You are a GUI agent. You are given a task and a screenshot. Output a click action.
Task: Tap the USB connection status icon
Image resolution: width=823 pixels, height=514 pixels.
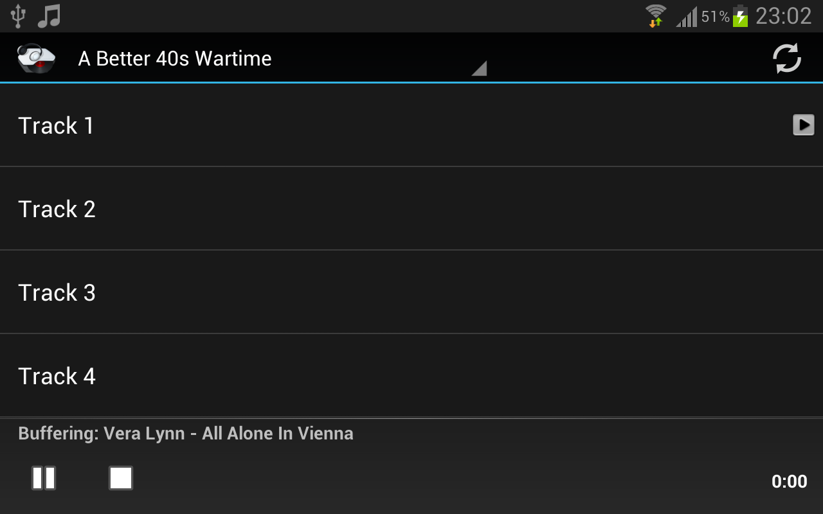(17, 16)
